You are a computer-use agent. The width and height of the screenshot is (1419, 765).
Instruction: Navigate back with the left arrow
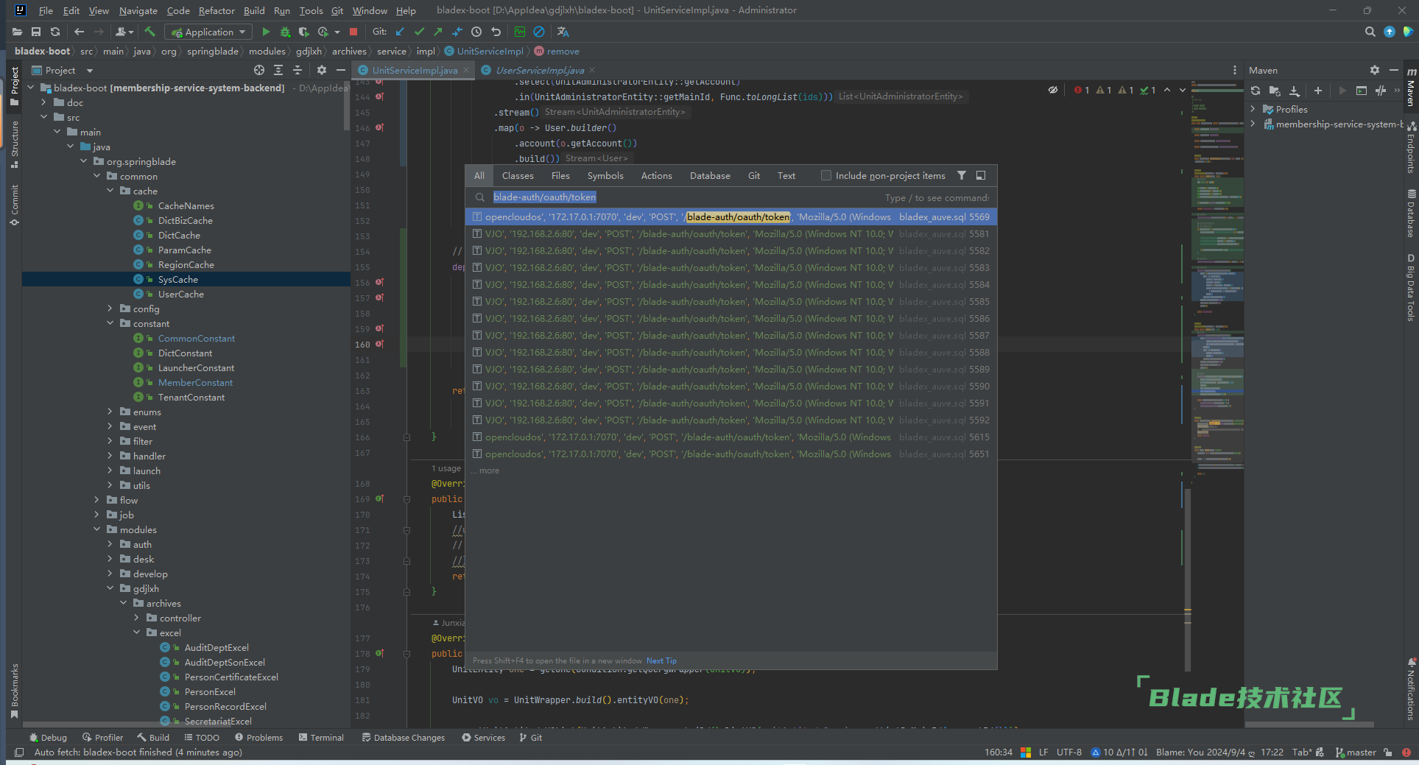coord(80,32)
